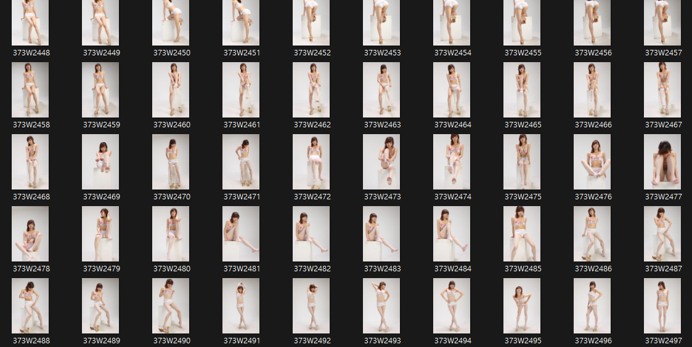Select thumbnail 373W2489
This screenshot has height=347, width=692.
100,306
